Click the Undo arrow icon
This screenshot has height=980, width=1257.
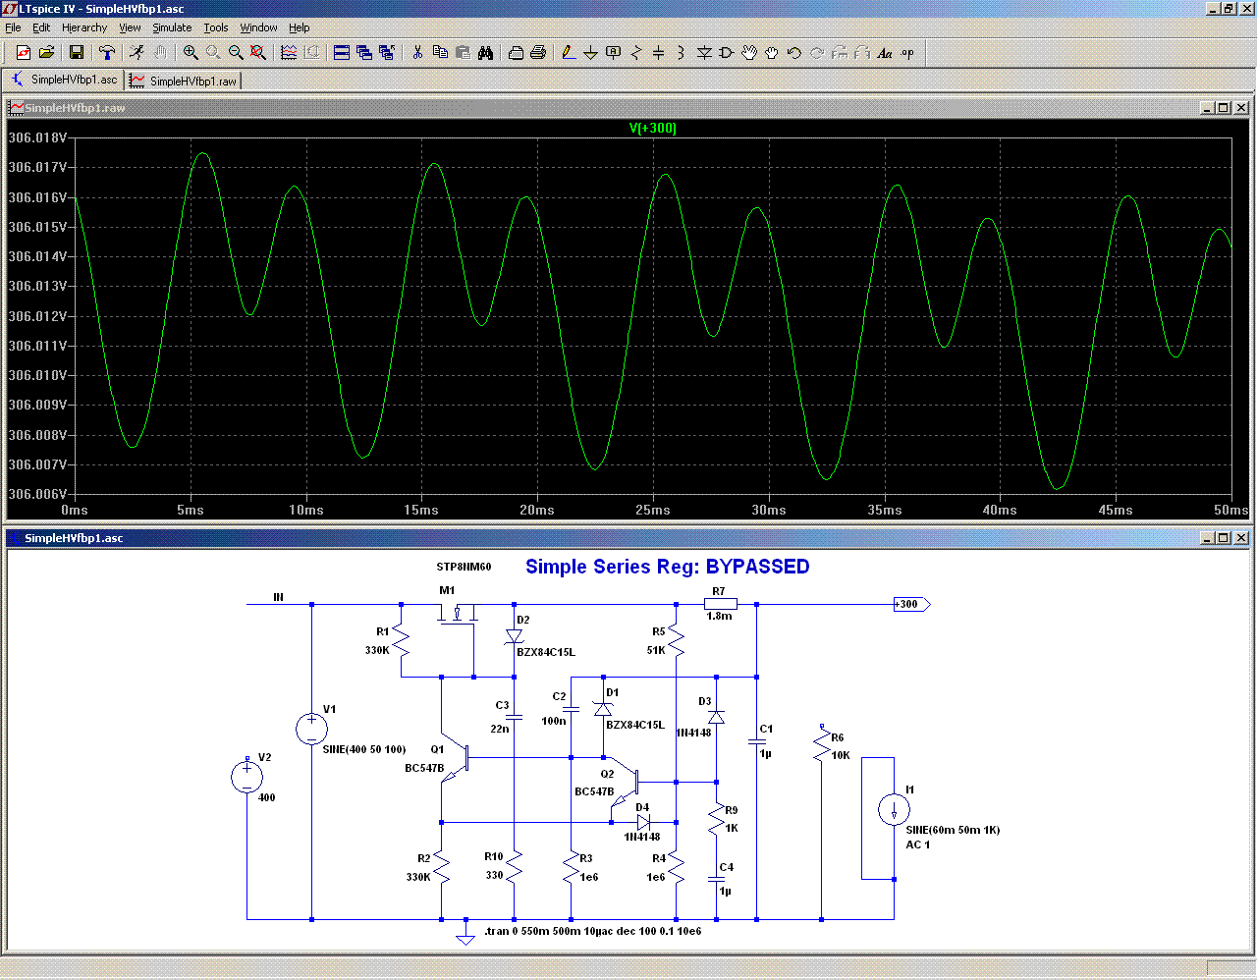(794, 53)
